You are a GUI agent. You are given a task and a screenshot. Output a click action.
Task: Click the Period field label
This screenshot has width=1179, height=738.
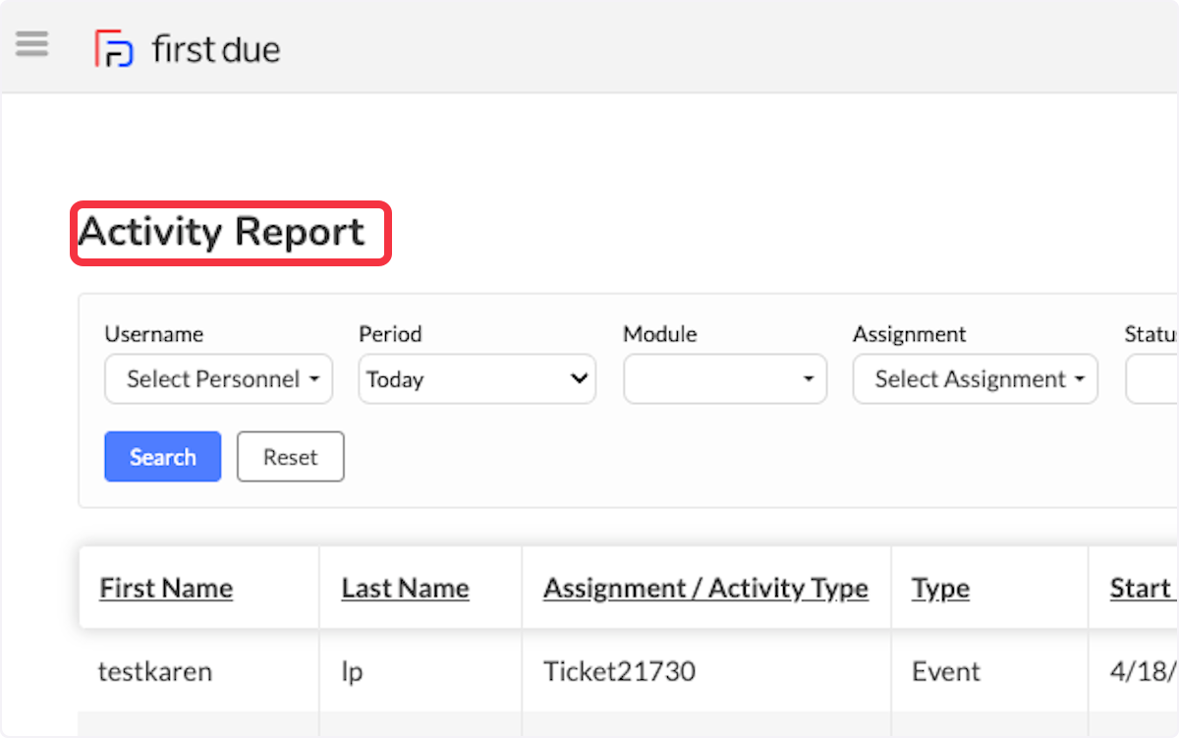(x=390, y=334)
